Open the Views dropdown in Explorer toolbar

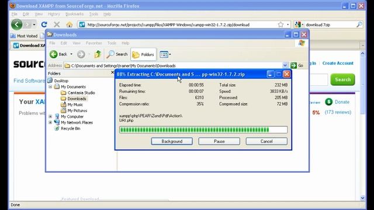tap(165, 54)
